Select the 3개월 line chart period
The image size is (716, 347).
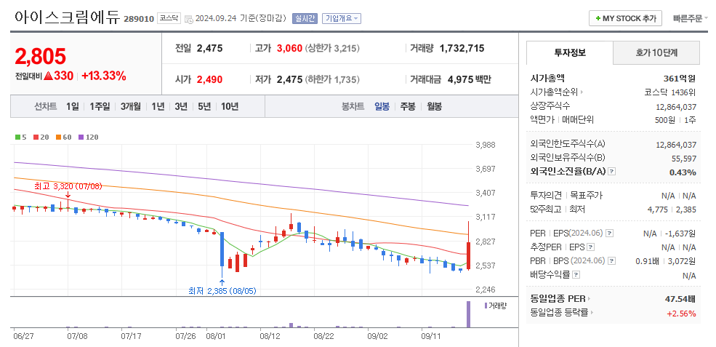coord(131,106)
